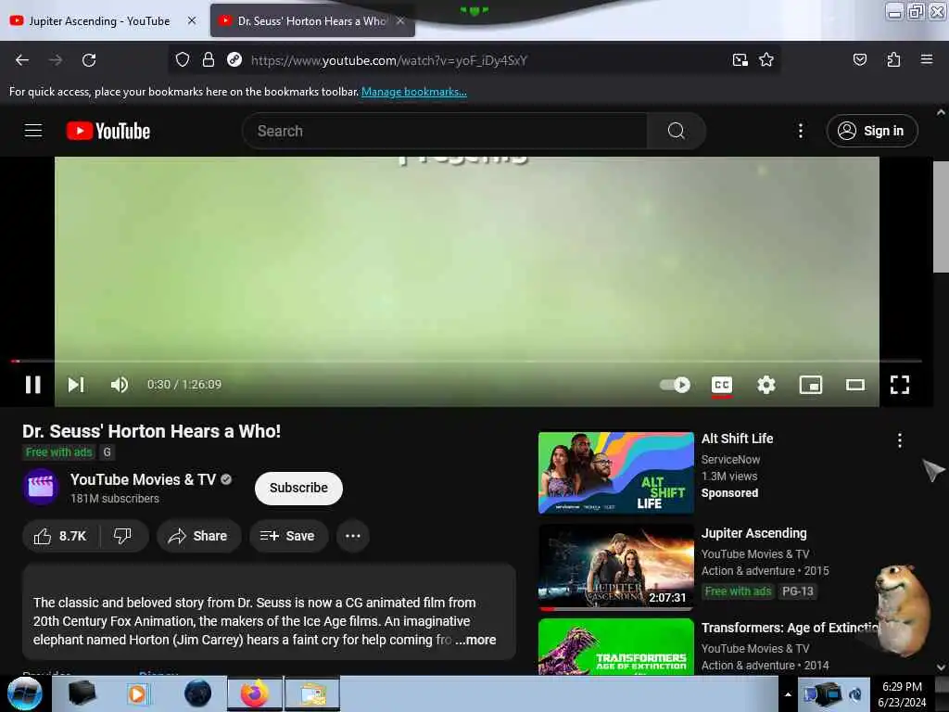Open YouTube Movies & TV channel avatar
The width and height of the screenshot is (949, 712).
tap(41, 487)
